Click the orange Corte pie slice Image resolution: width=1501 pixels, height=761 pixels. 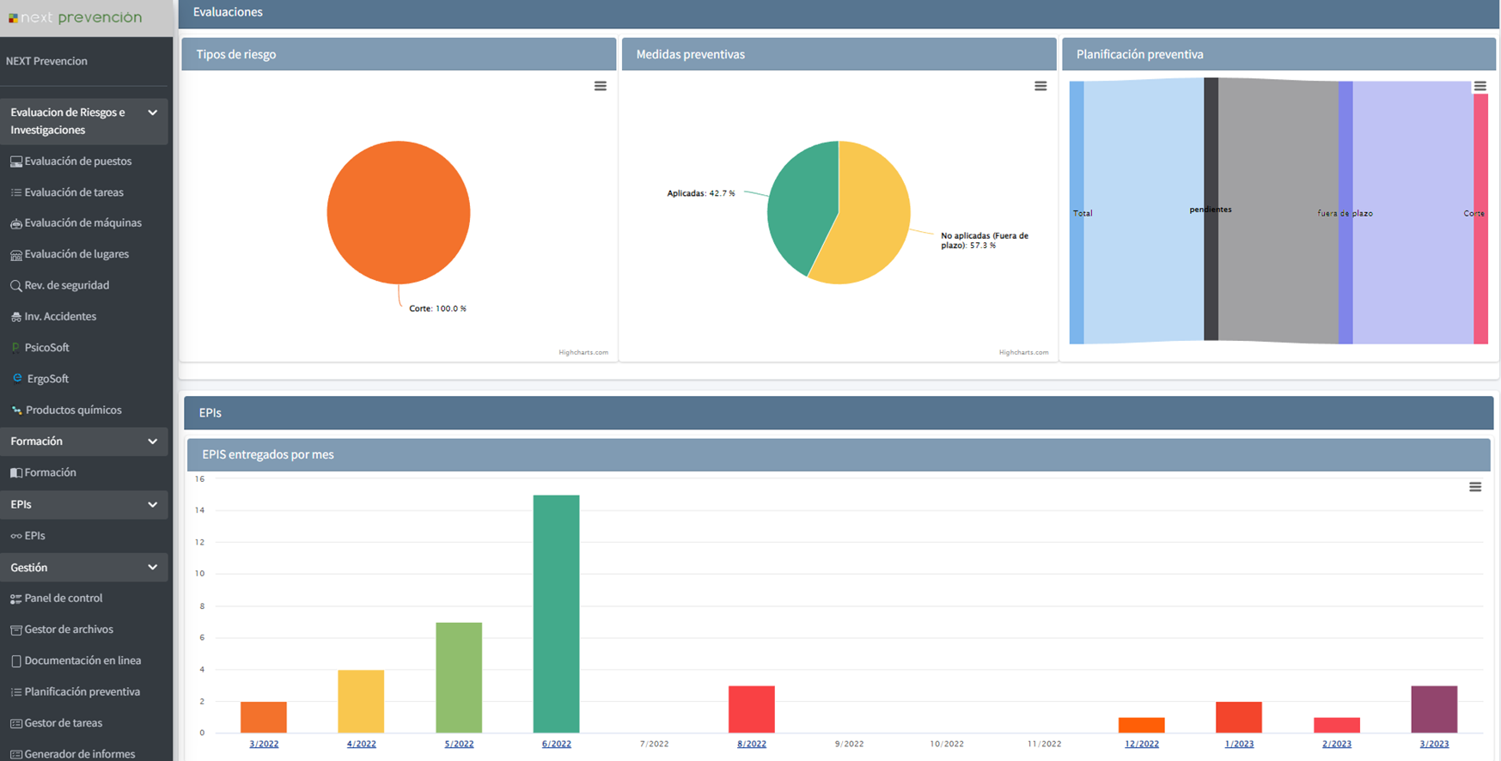point(399,212)
